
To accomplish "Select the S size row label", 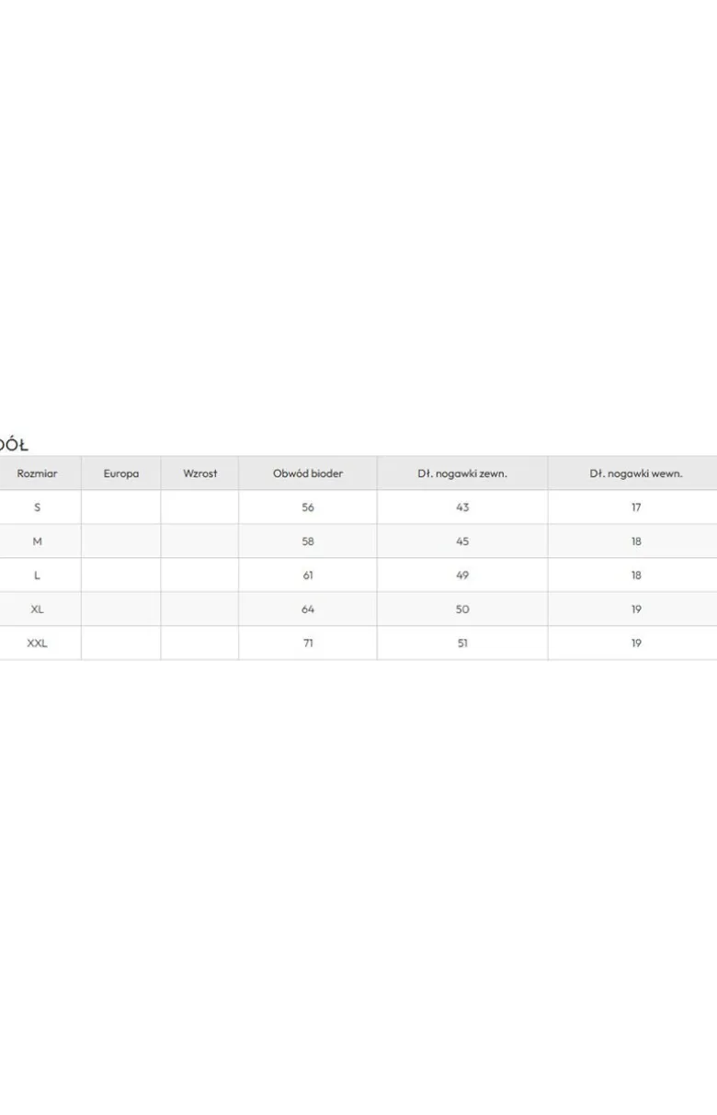I will [x=38, y=507].
